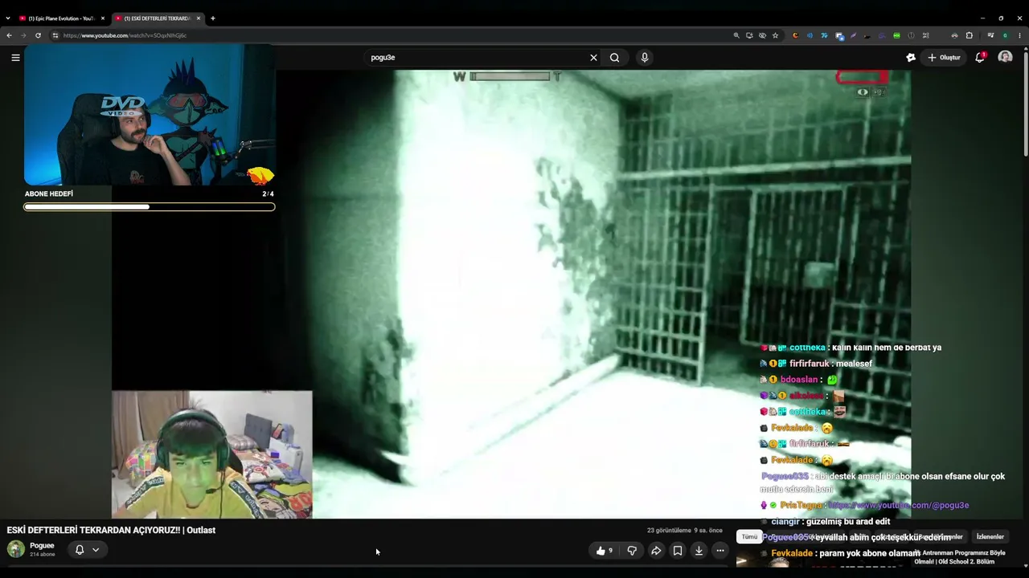Open the media controls toolbar button

click(990, 35)
